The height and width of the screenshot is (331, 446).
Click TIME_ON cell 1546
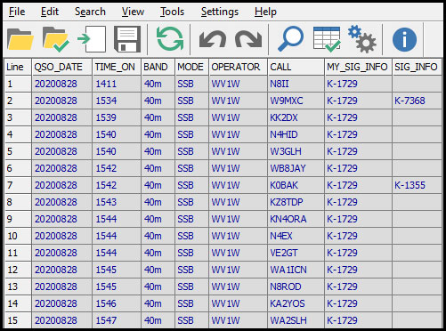(x=117, y=303)
